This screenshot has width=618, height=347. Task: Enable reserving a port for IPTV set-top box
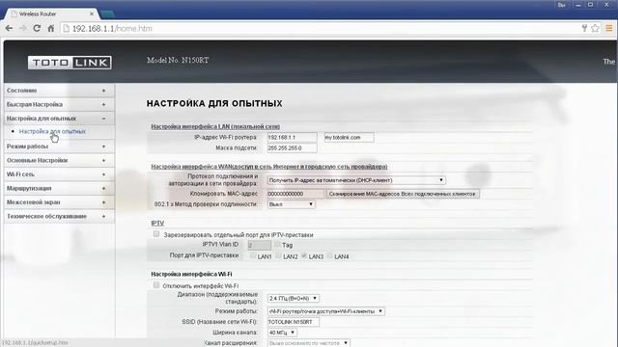coord(156,234)
